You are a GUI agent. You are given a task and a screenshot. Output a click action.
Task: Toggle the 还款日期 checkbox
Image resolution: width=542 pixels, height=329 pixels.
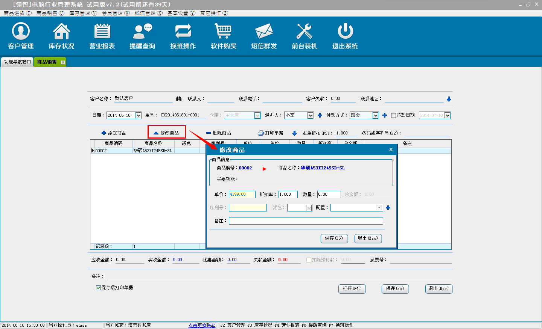(393, 116)
